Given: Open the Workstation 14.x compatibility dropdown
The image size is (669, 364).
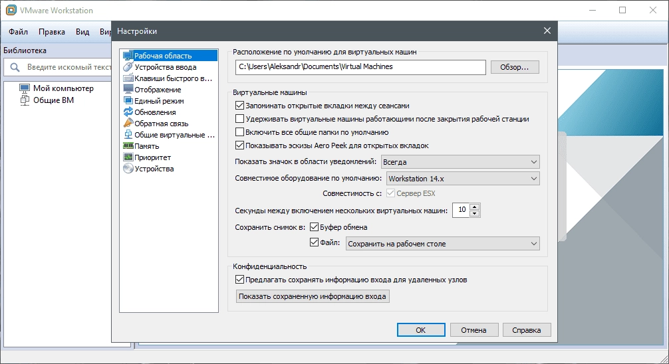Looking at the screenshot, I should tap(463, 179).
